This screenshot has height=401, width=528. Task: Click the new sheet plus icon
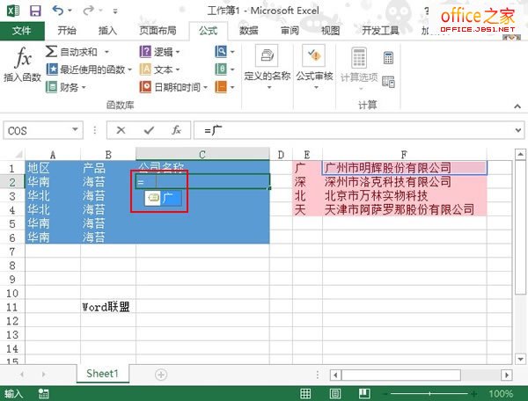pos(161,375)
